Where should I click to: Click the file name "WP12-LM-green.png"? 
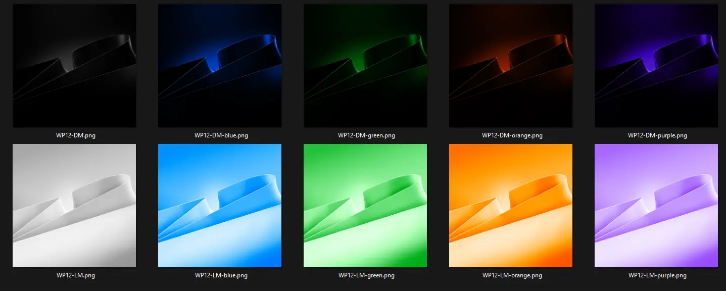click(x=366, y=275)
